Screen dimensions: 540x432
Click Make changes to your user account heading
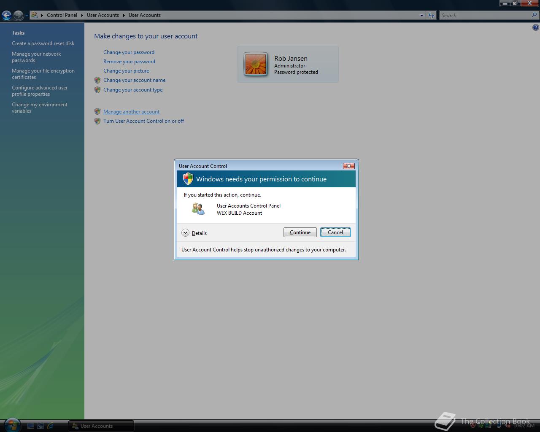click(146, 36)
